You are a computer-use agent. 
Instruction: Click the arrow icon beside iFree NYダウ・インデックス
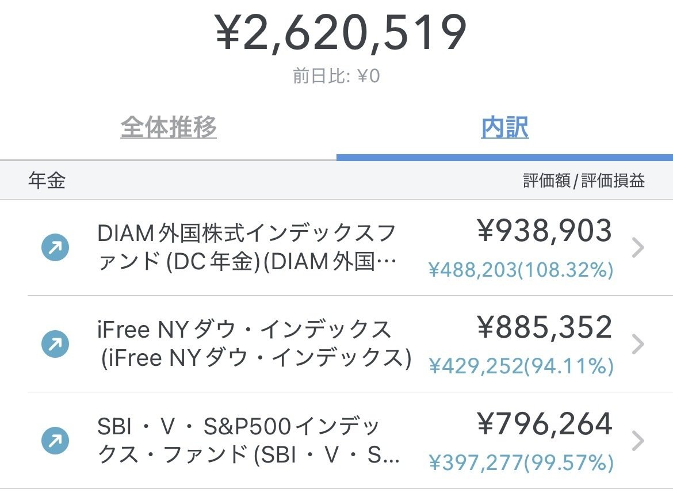click(x=56, y=343)
